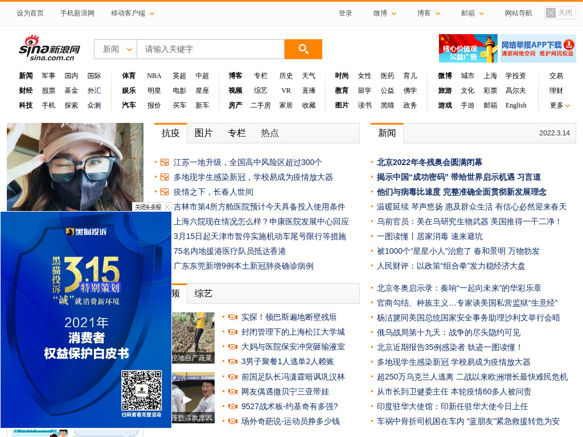Open 吉林市第4所方舱医院 article
583x437 pixels.
259,207
